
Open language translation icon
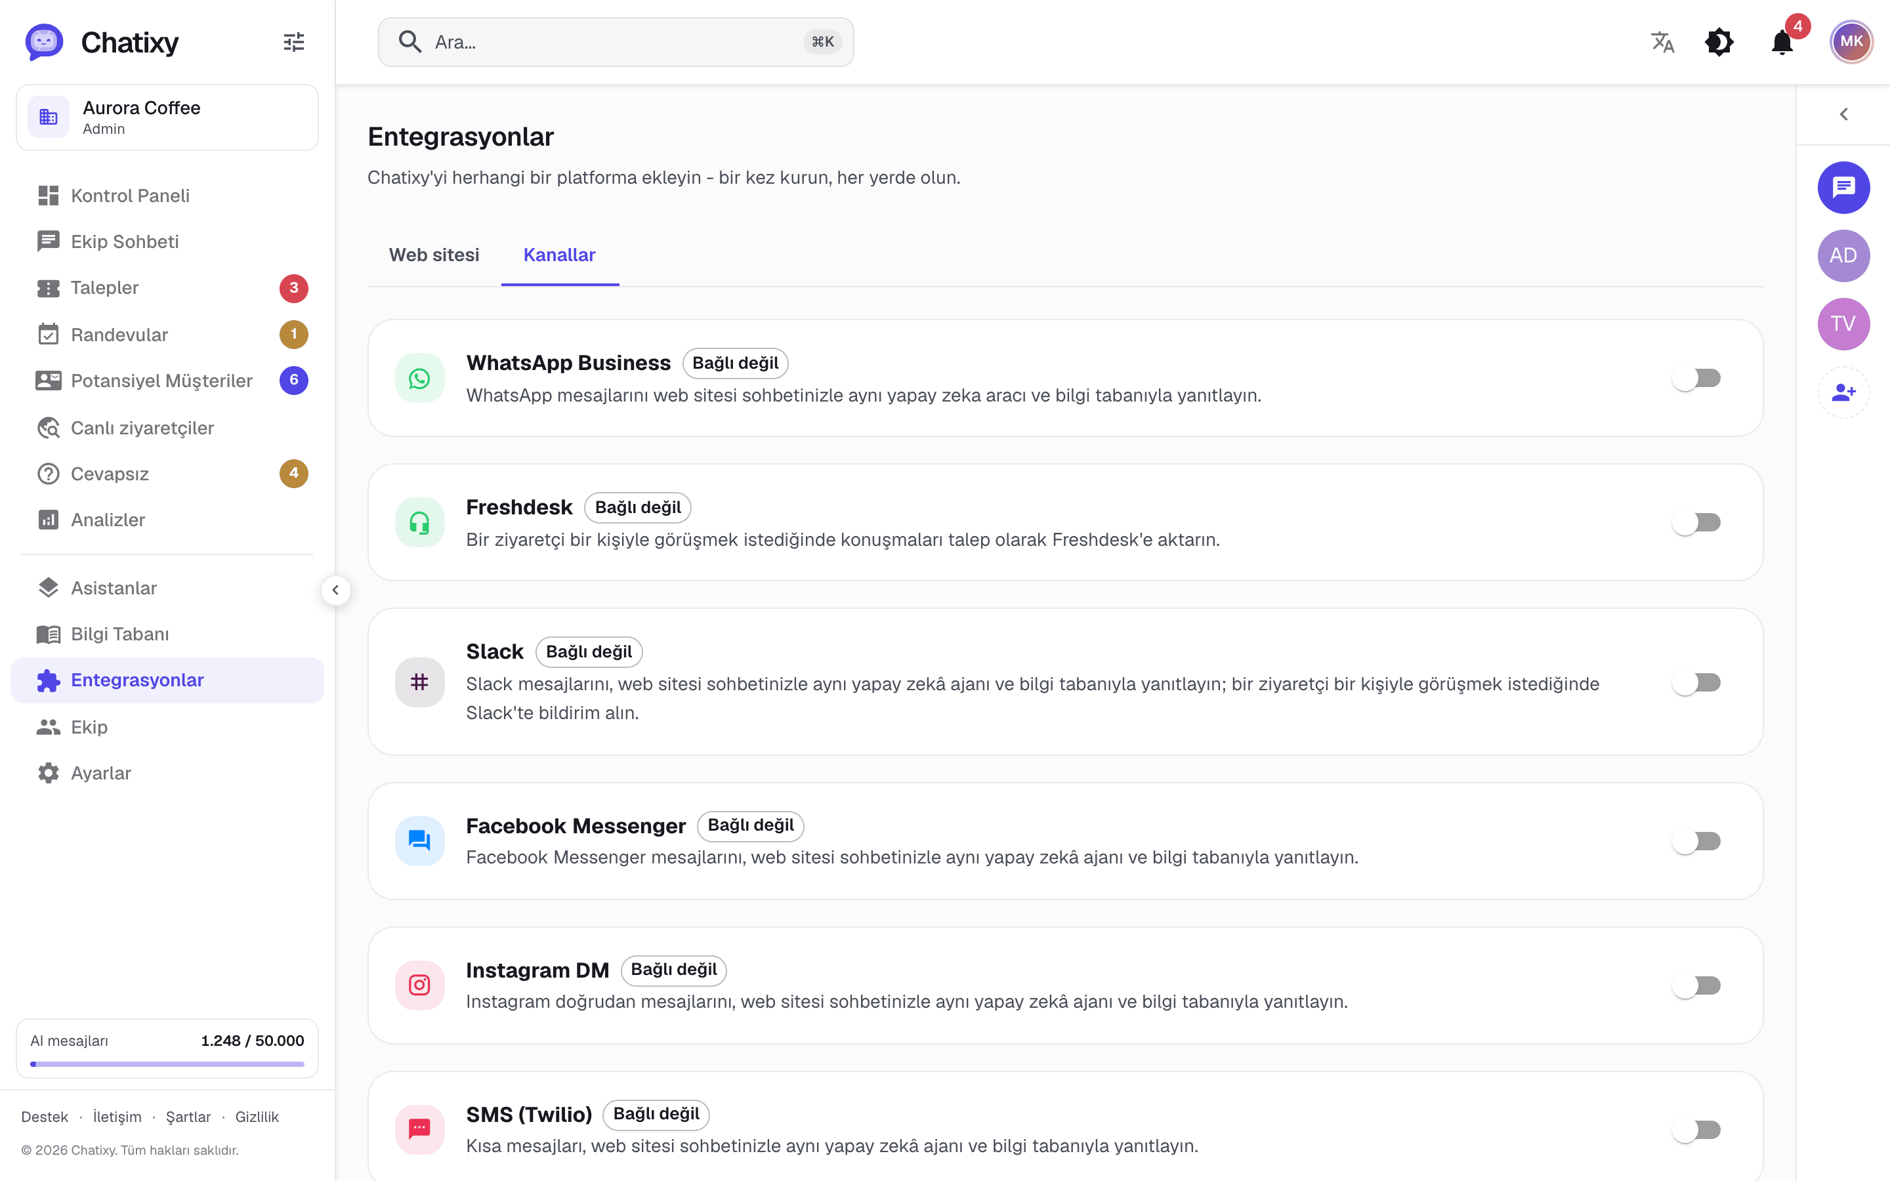[x=1663, y=42]
